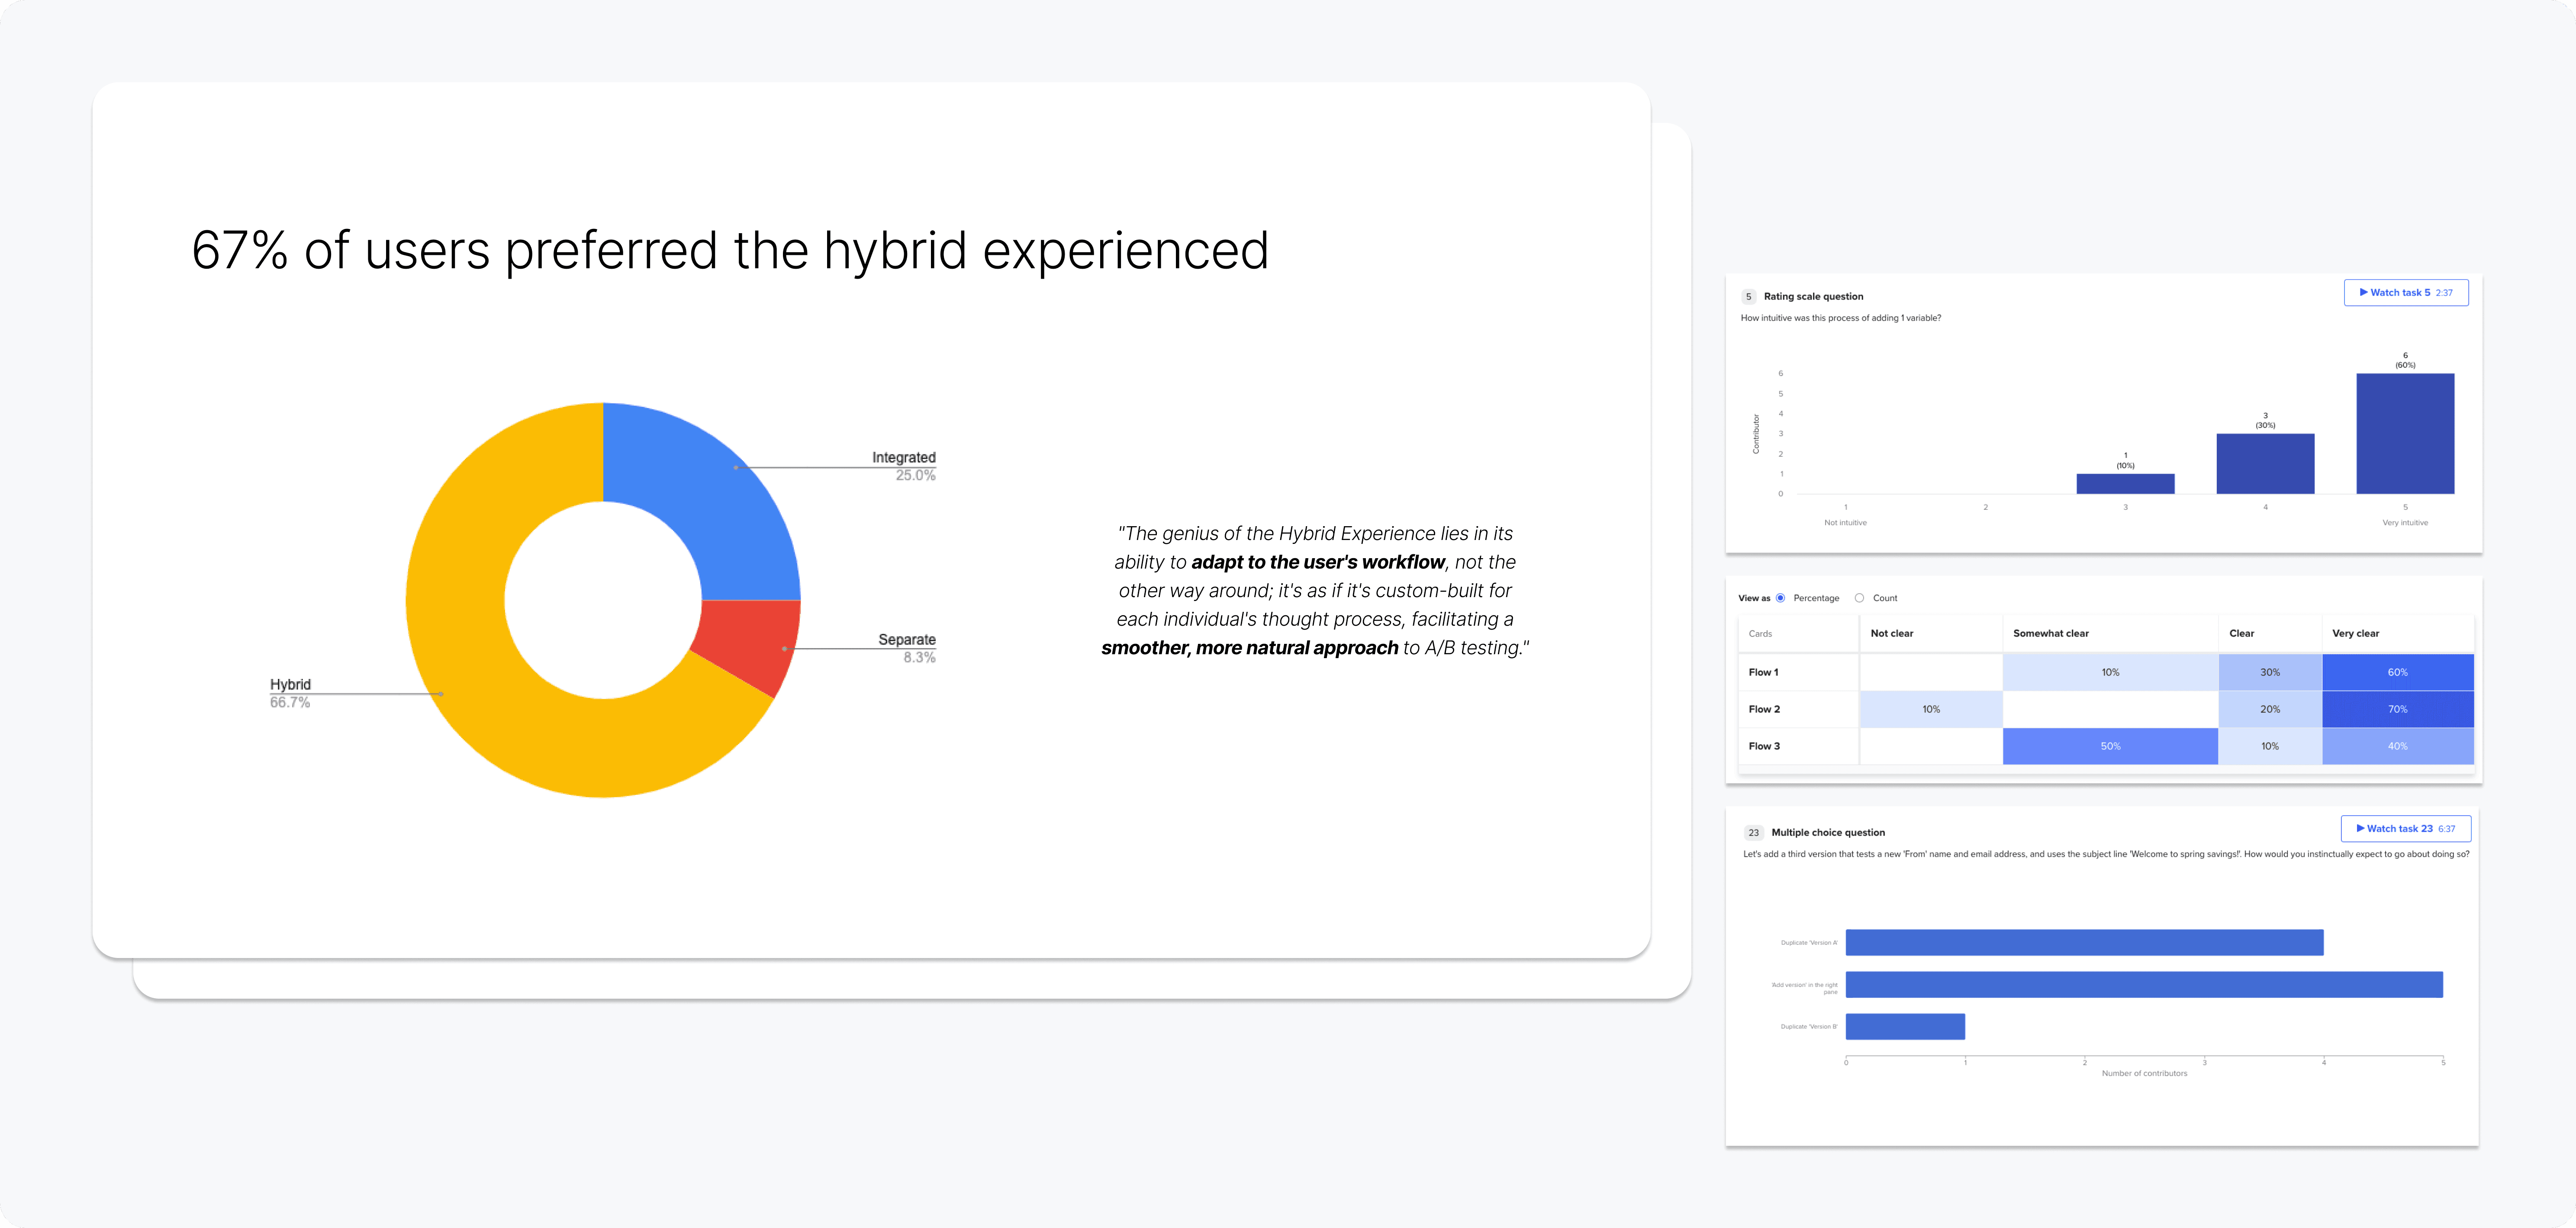
Task: Click the Duplicate 'Version B' bar
Action: click(x=1905, y=1027)
